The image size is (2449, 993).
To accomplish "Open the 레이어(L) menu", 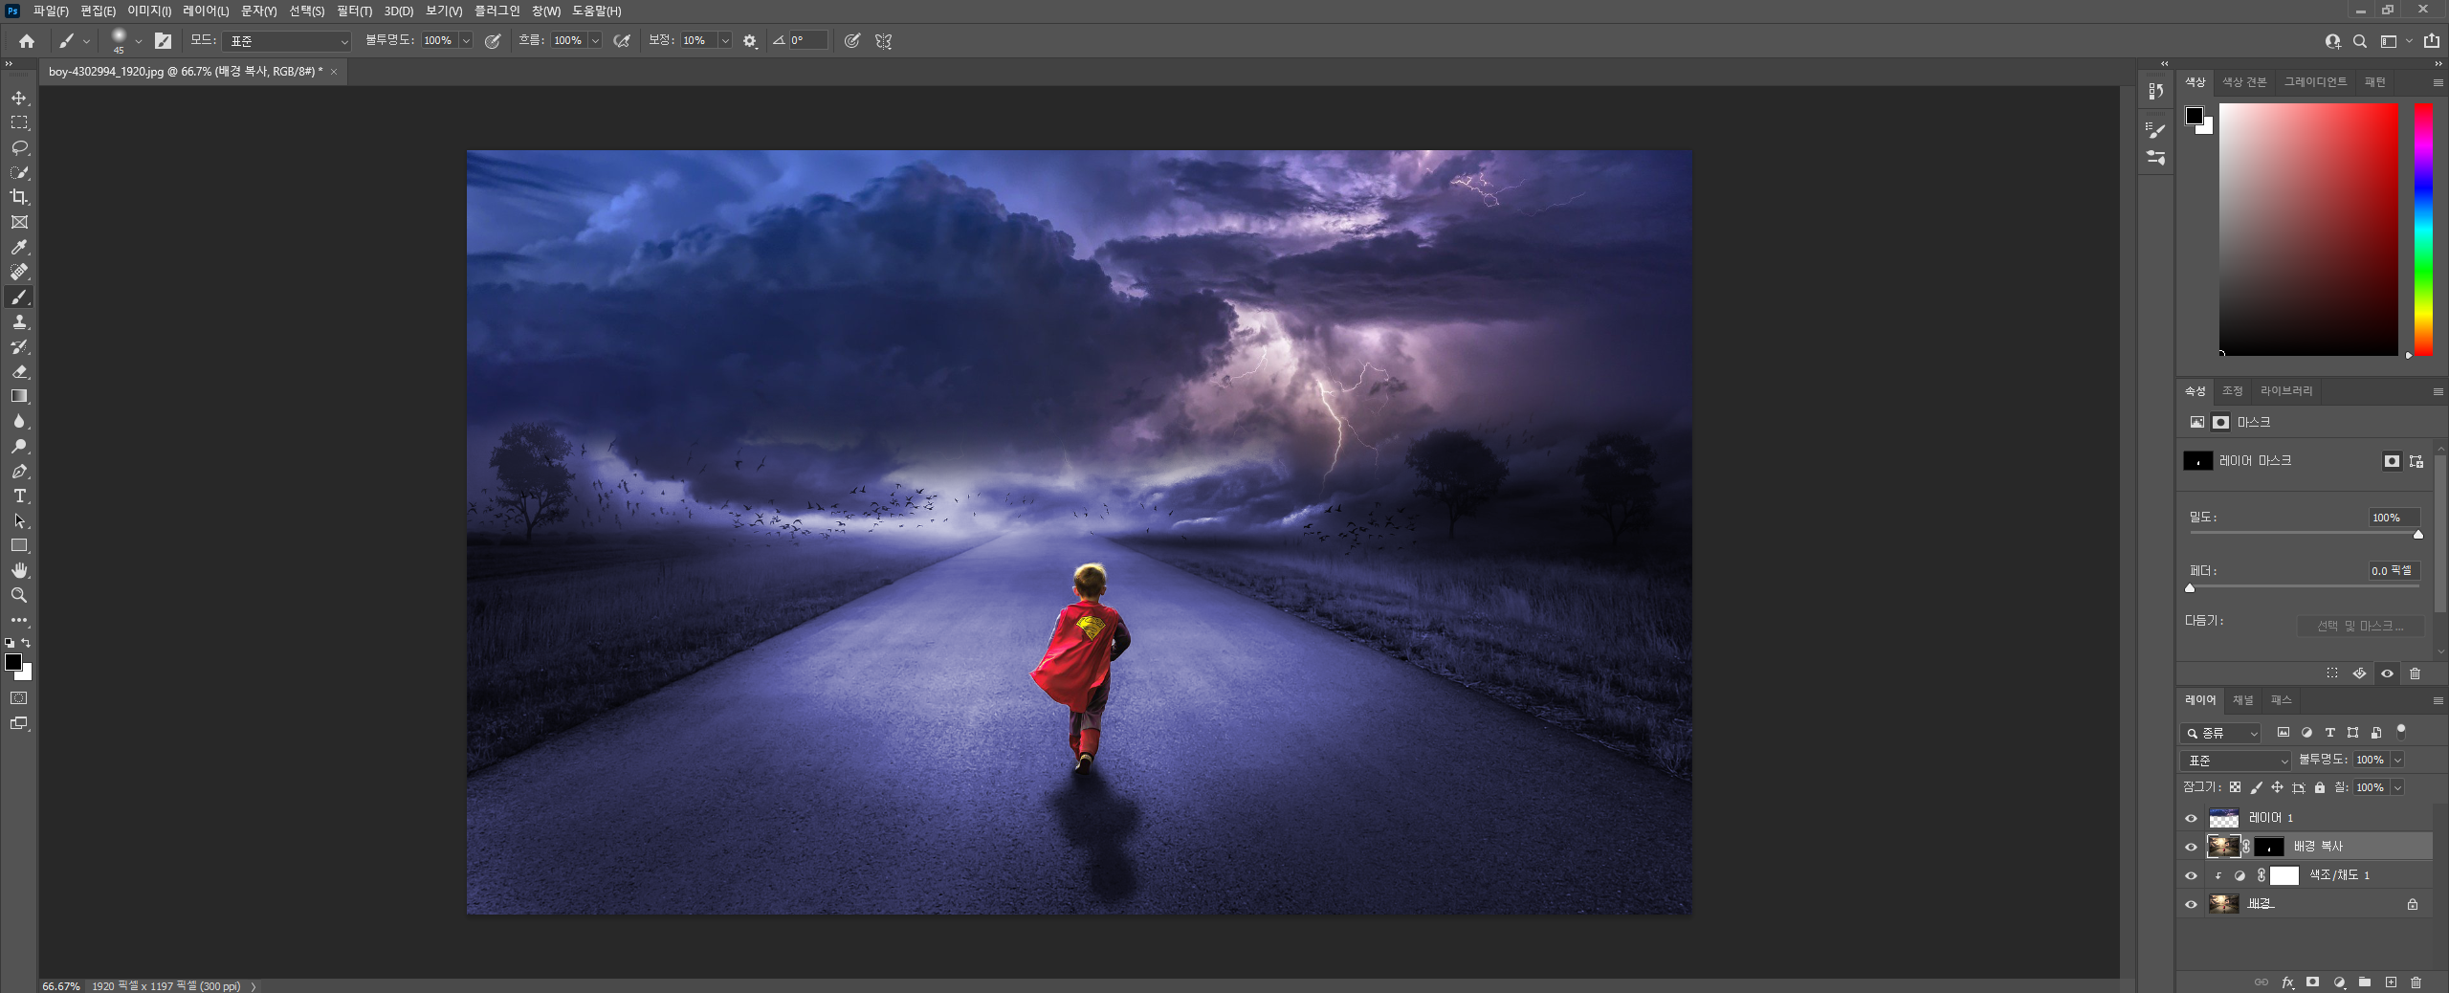I will pos(206,11).
